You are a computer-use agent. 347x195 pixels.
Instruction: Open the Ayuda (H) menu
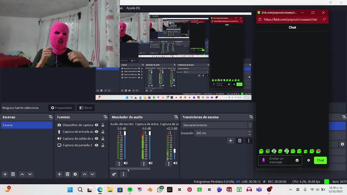pos(133,8)
